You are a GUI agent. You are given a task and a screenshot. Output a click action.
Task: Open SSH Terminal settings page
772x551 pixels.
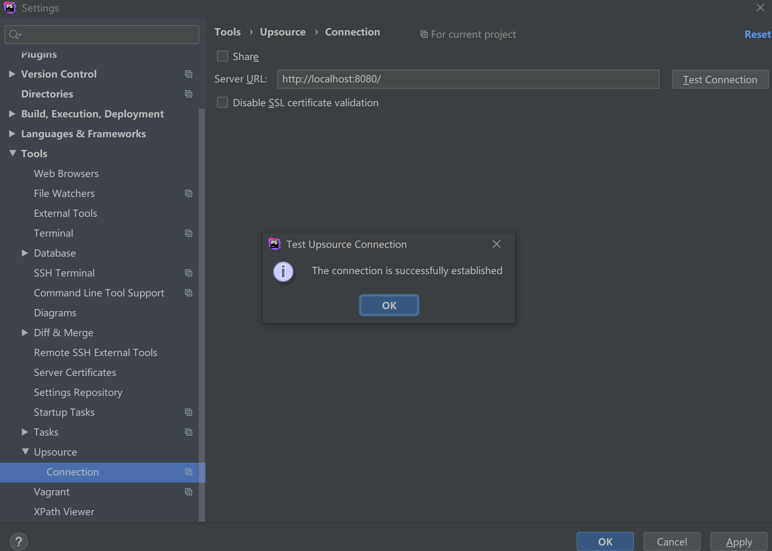[x=64, y=273]
